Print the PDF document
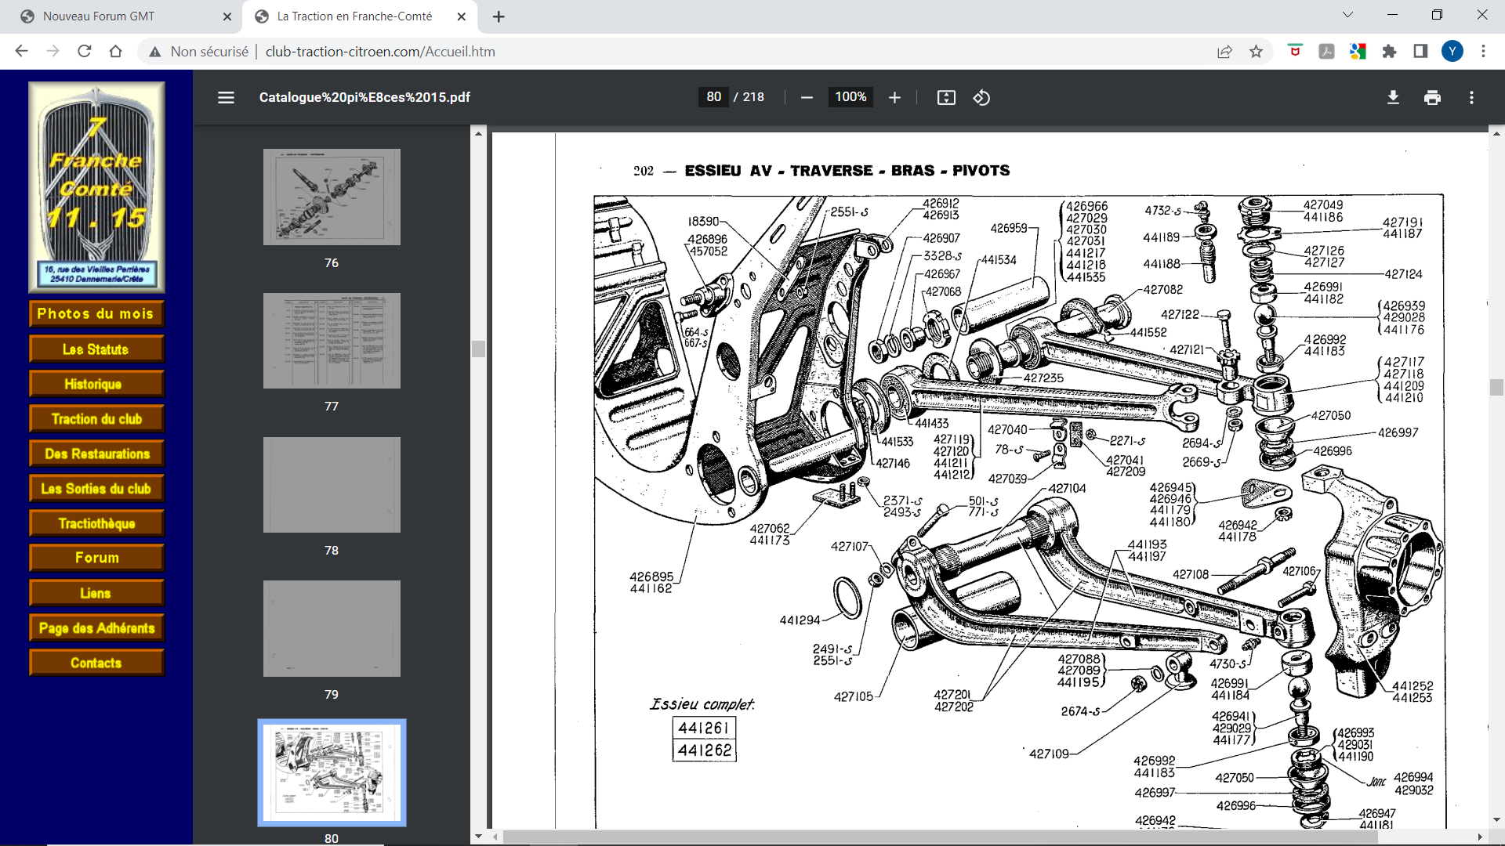This screenshot has width=1505, height=846. click(x=1432, y=97)
